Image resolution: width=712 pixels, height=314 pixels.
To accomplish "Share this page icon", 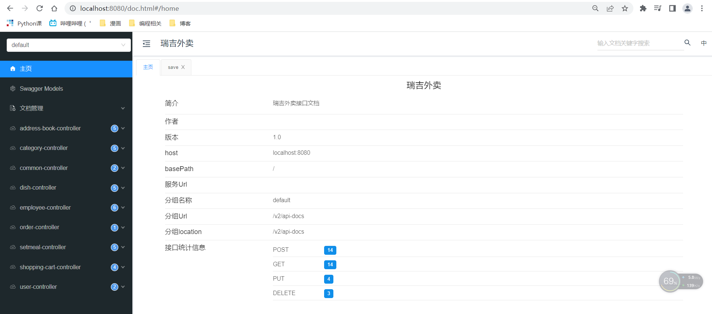I will [x=610, y=8].
